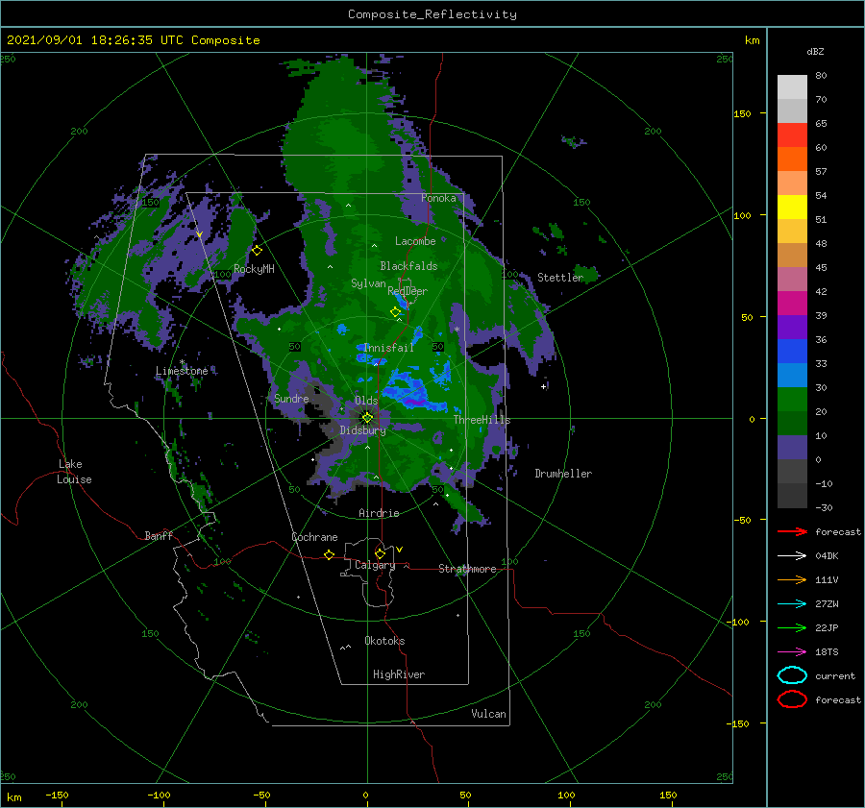Select the cyan 27ZW arrow symbol
865x808 pixels.
coord(792,604)
